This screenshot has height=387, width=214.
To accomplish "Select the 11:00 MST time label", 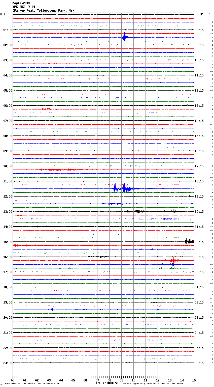I will [x=8, y=181].
